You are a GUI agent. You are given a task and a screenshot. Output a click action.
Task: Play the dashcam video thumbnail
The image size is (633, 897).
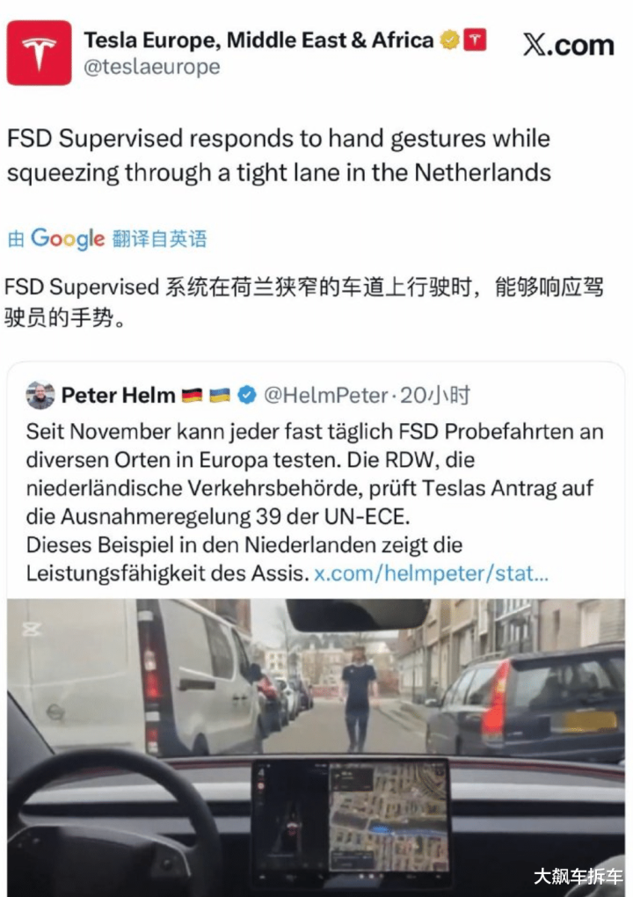316,747
